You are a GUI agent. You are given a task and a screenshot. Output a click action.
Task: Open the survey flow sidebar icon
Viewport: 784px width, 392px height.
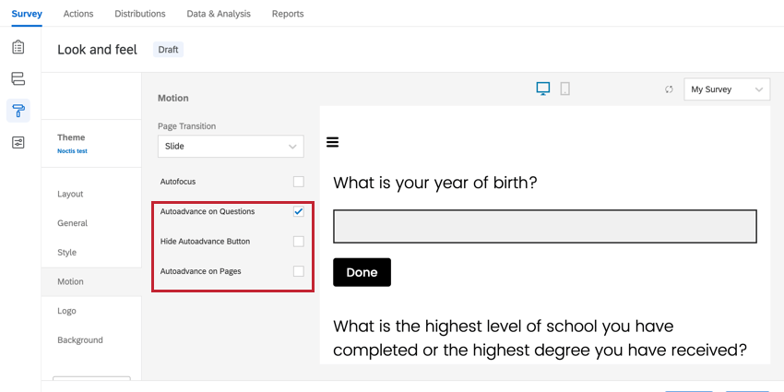18,79
